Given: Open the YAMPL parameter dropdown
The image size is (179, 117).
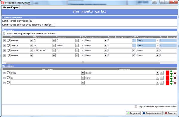Looking at the screenshot, I should pos(77,45).
